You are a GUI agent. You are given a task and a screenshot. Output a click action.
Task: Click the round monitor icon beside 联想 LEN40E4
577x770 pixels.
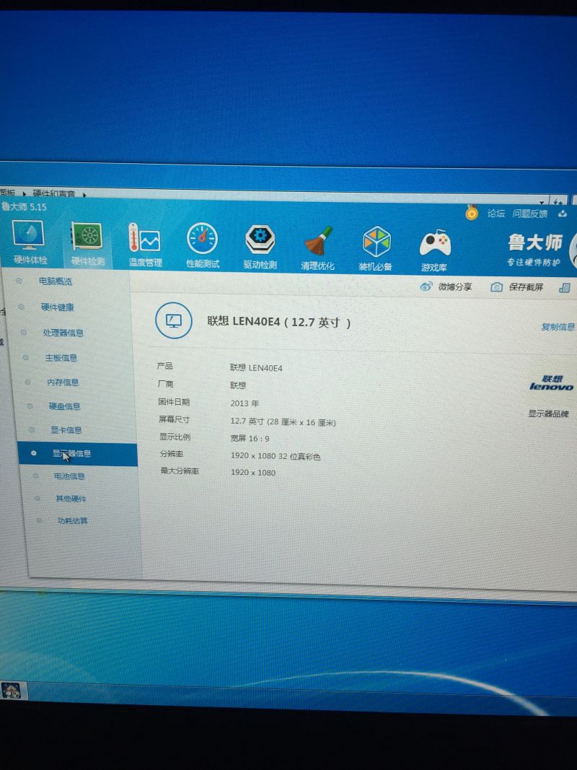click(173, 320)
